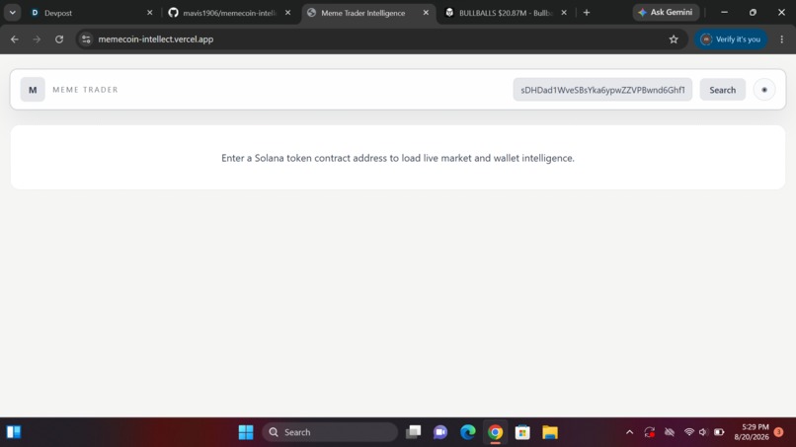Reload the current page
Image resolution: width=796 pixels, height=447 pixels.
pos(59,39)
